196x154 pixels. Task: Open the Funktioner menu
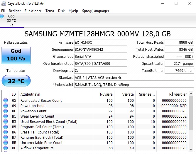click(33, 11)
